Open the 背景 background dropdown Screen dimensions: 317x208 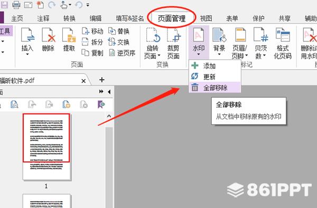pos(219,55)
